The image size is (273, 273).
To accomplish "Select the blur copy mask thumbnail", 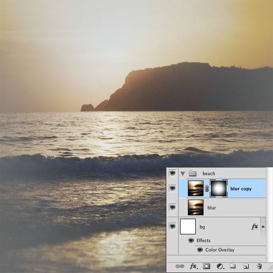I will 219,188.
